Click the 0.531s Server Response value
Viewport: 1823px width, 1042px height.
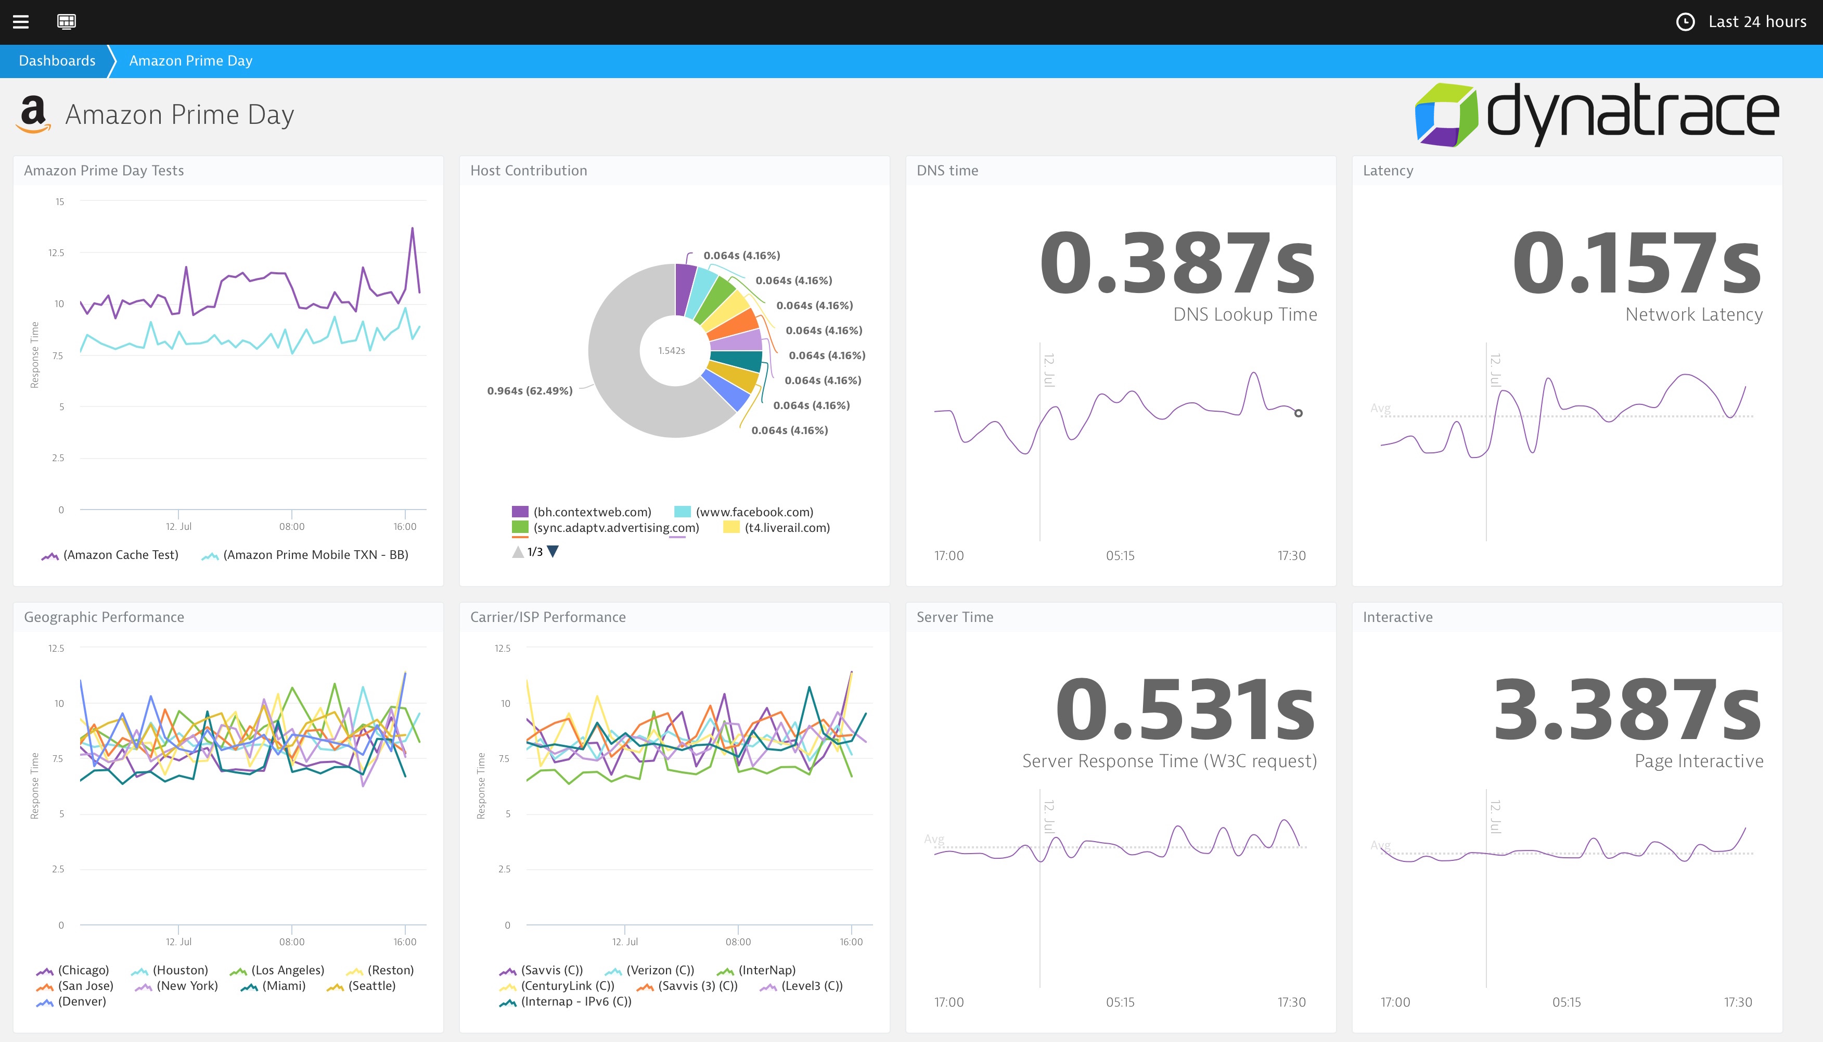[1185, 709]
